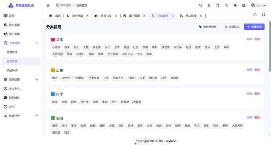Click the 统计学 tag

pyautogui.click(x=84, y=102)
